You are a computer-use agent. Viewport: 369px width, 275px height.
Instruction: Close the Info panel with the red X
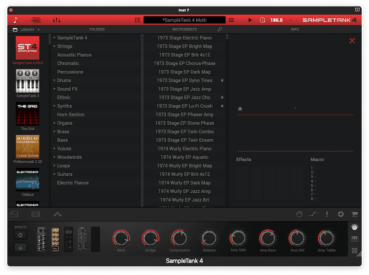coord(352,41)
